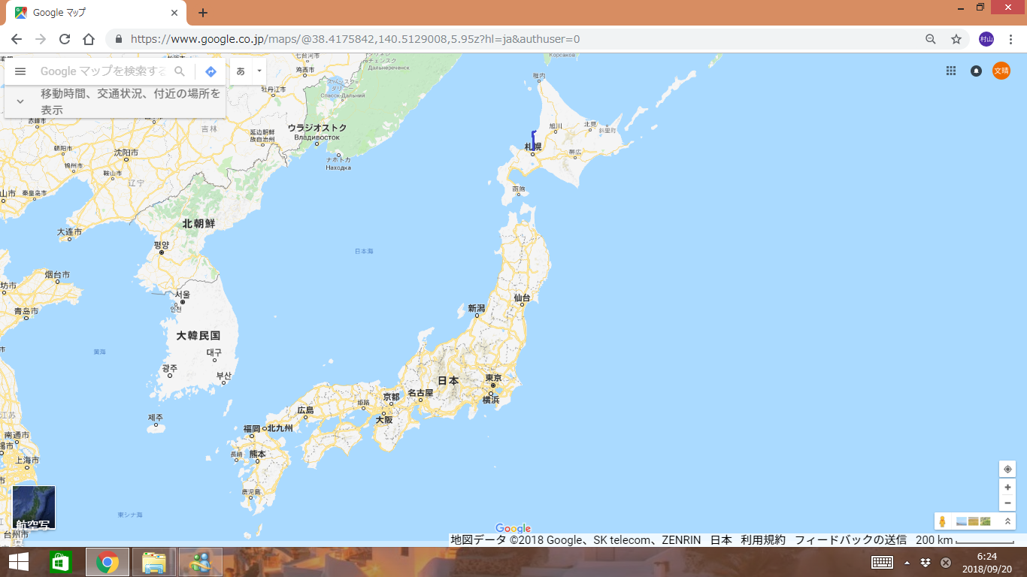1027x577 pixels.
Task: Show my current location on the map
Action: click(x=1007, y=469)
